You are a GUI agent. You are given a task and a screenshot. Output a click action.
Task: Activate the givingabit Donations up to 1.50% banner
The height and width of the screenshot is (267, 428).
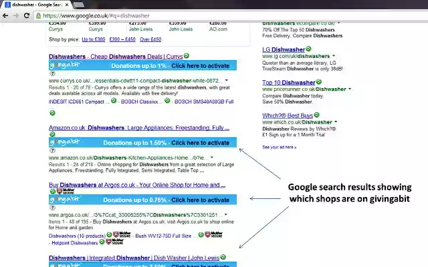click(x=142, y=142)
